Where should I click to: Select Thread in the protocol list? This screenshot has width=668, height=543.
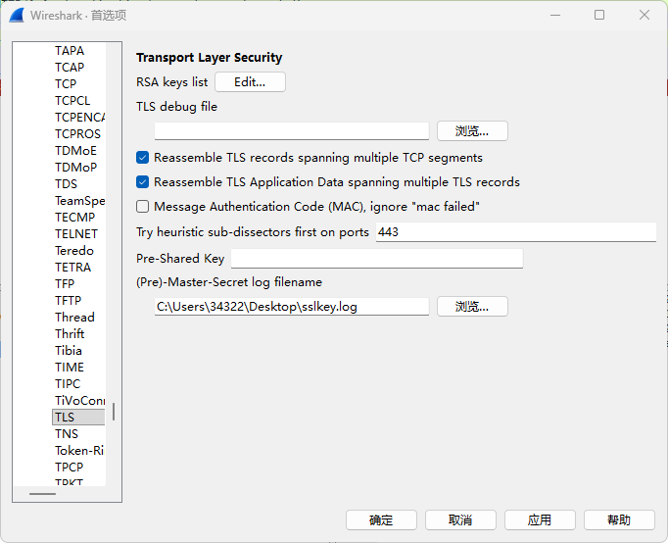[x=74, y=318]
